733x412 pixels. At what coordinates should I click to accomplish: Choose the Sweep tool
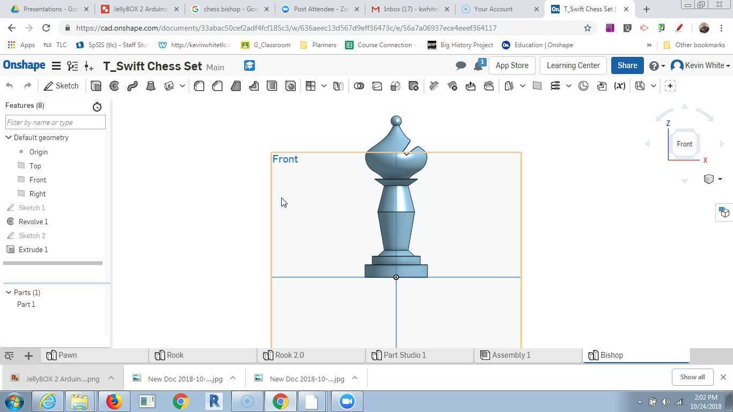(133, 86)
